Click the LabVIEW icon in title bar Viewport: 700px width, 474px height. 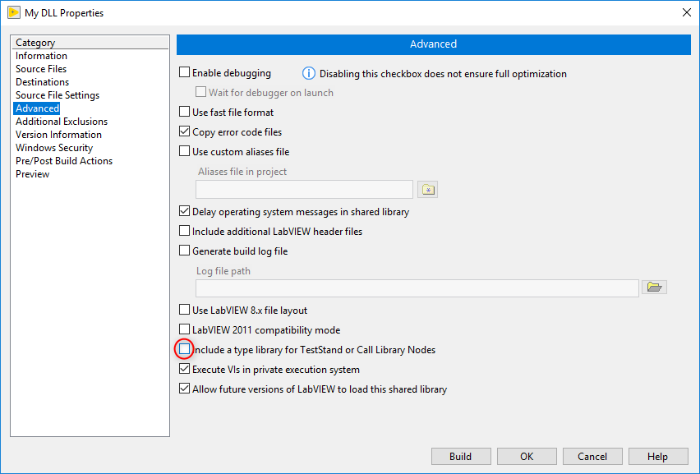click(x=14, y=12)
